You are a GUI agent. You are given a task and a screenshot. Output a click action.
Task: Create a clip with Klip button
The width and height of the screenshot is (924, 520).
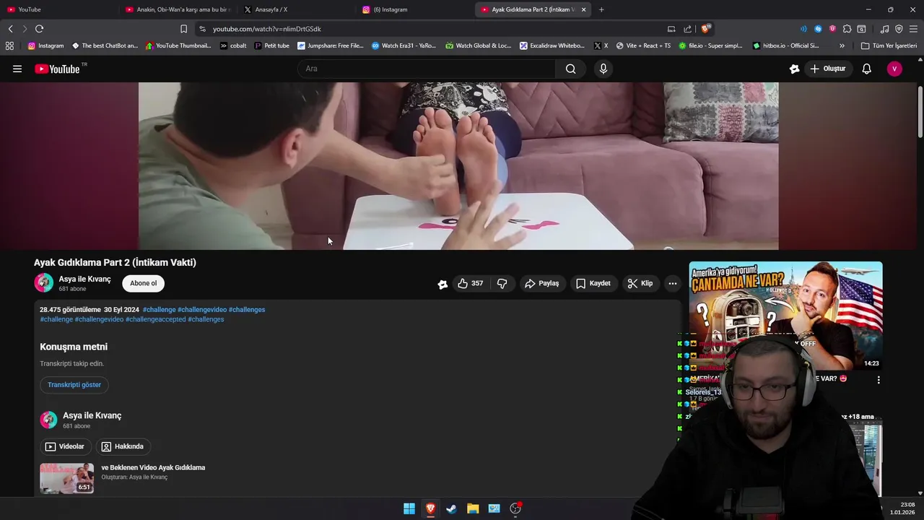point(640,283)
